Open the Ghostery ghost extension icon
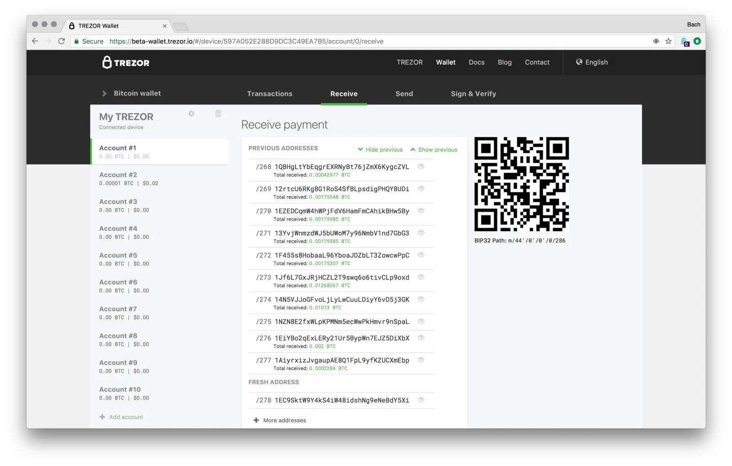 pos(685,42)
